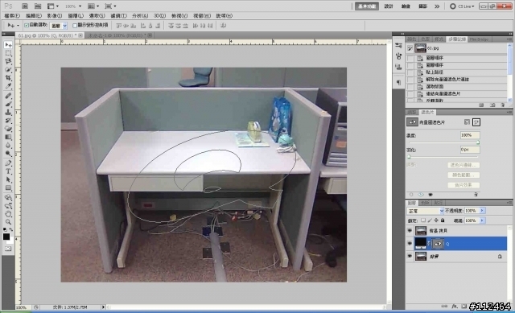Select the Blur tool
Viewport: 515px width, 313px height.
8,145
